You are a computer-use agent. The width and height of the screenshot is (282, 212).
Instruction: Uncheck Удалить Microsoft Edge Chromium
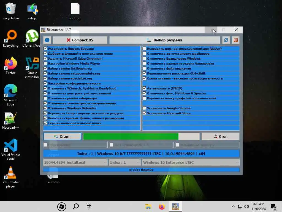(45, 59)
